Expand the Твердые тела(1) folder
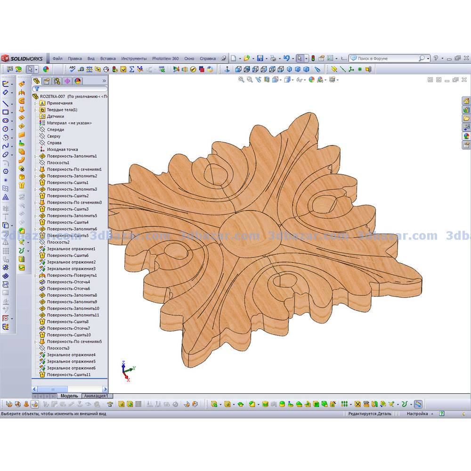Viewport: 471px width, 471px height. point(35,110)
